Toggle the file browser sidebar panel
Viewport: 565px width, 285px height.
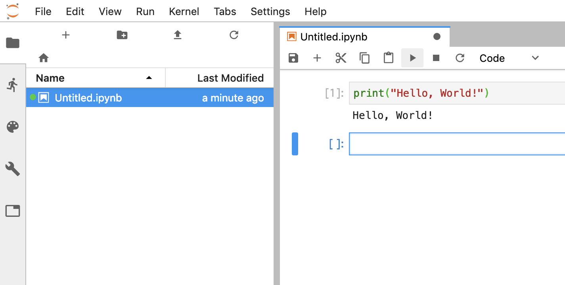13,43
